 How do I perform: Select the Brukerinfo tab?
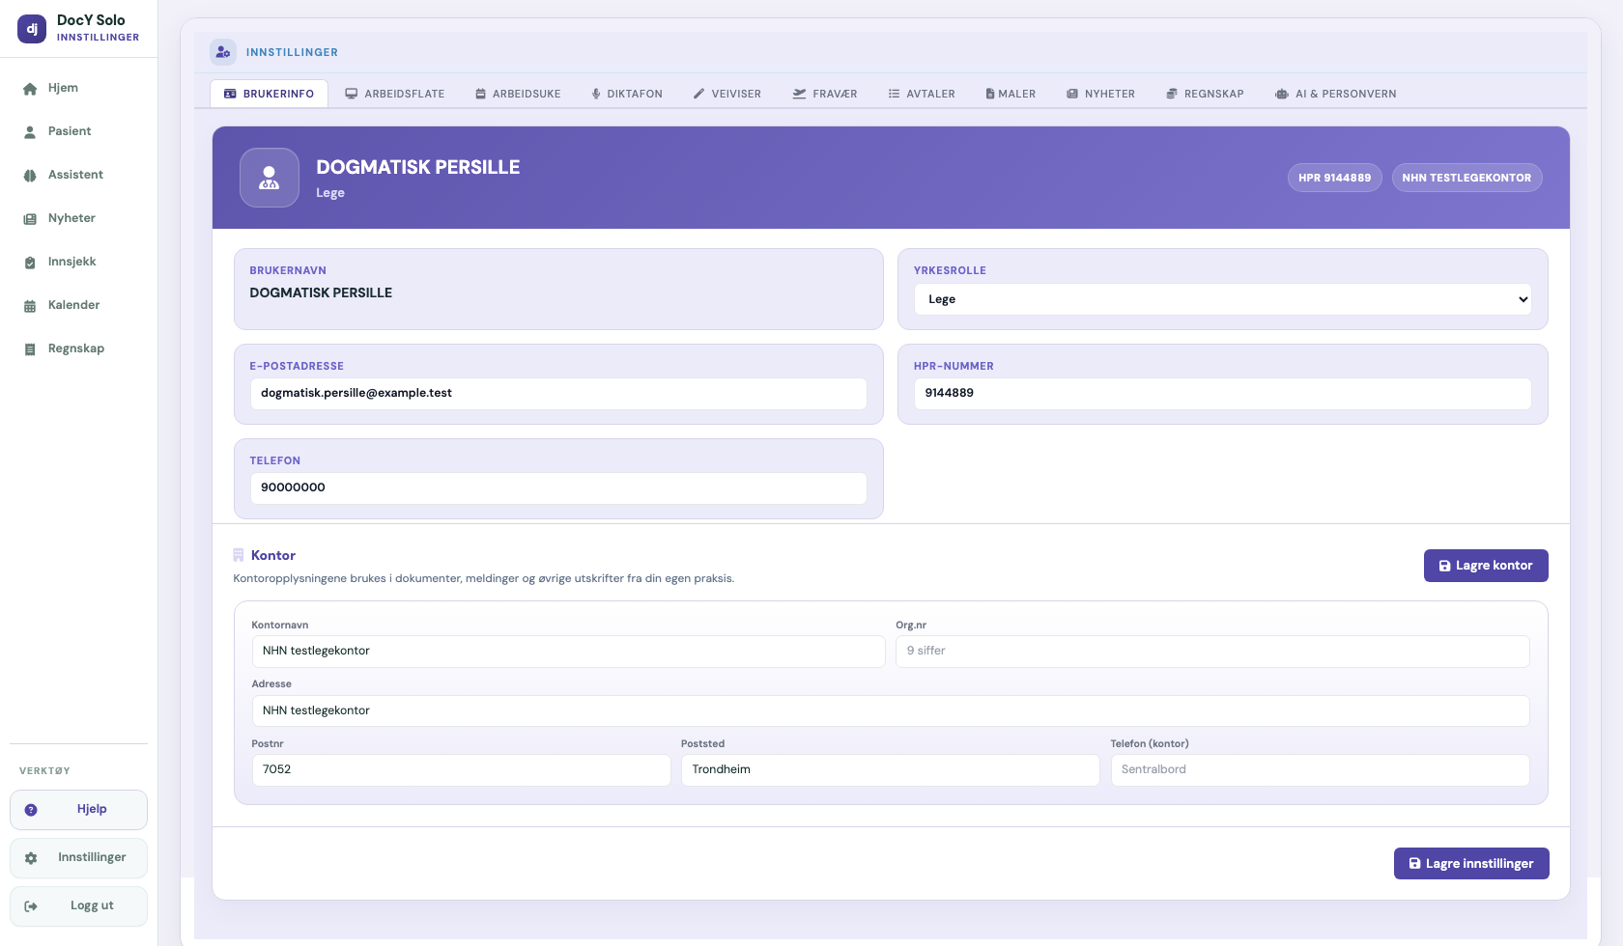(x=269, y=94)
